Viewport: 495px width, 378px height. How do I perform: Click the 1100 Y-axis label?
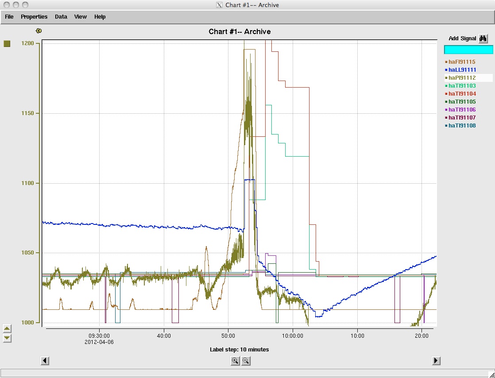tap(27, 183)
